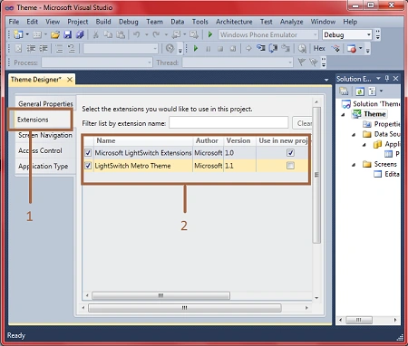The height and width of the screenshot is (346, 408).
Task: Select the General Properties tab
Action: pyautogui.click(x=45, y=104)
